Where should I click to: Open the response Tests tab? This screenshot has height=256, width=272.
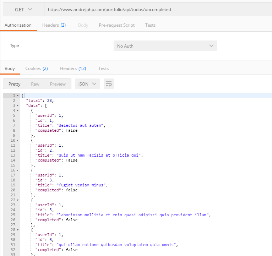104,69
